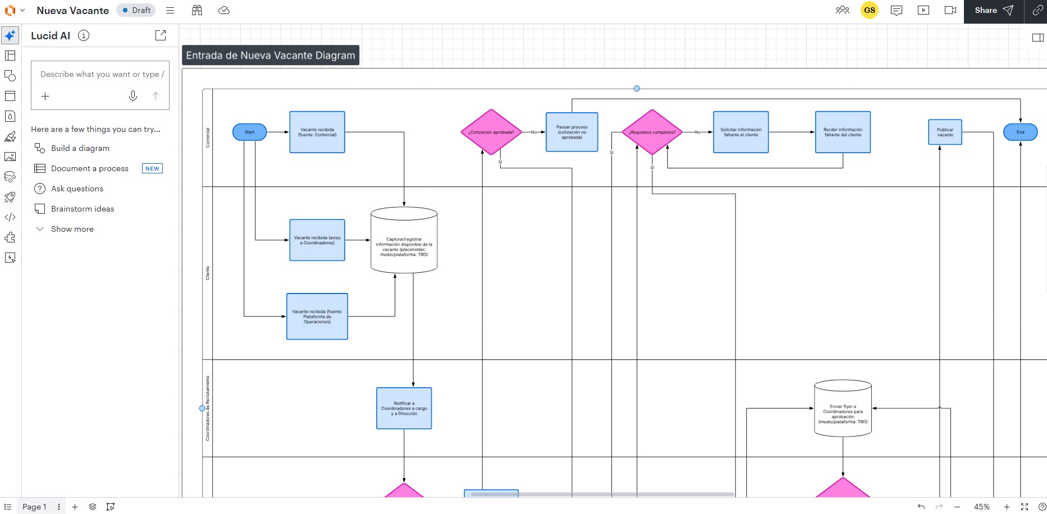Open the layers icon in bottom bar

pos(93,507)
